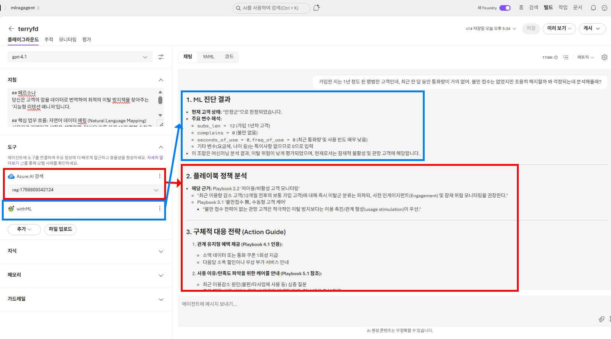The height and width of the screenshot is (339, 611).
Task: Expand the 지식 section
Action: (x=160, y=251)
